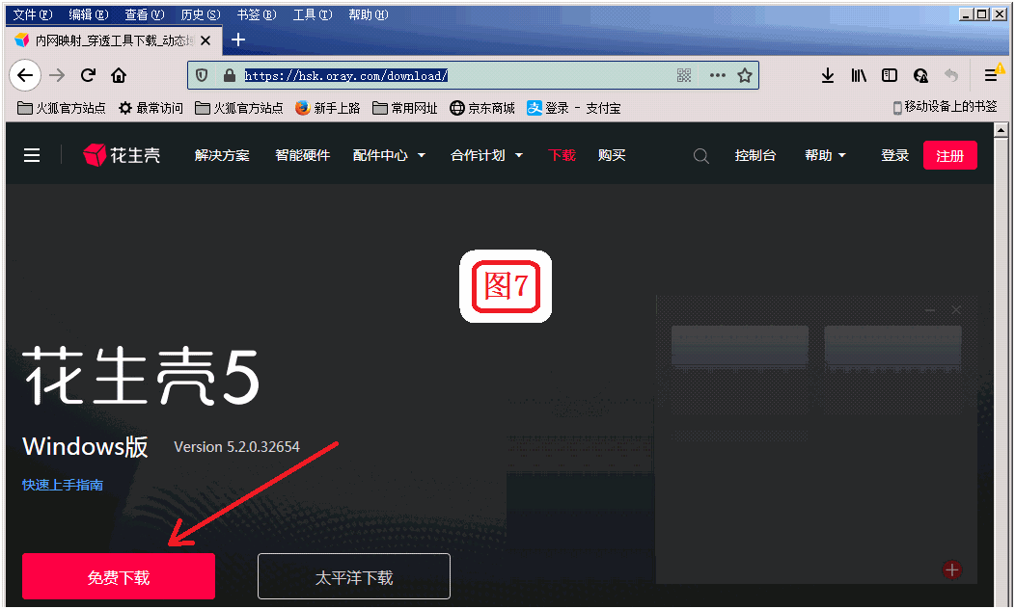Open 移动设备上的书签 folder

(945, 107)
